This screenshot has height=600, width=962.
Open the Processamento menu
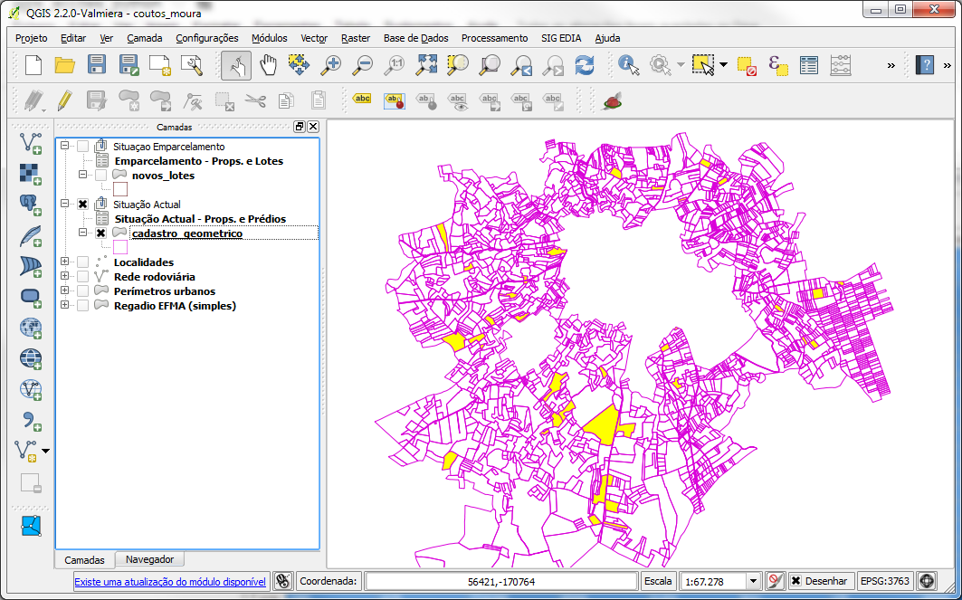coord(494,38)
